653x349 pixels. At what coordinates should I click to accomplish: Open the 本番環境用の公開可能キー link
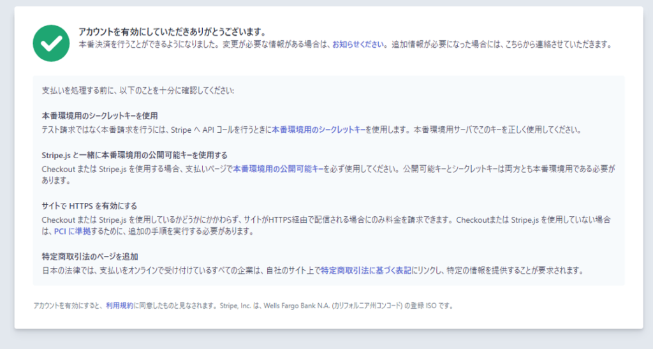(278, 168)
